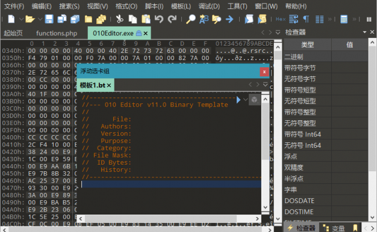Click the 类型 column header
This screenshot has width=377, height=232.
(308, 44)
